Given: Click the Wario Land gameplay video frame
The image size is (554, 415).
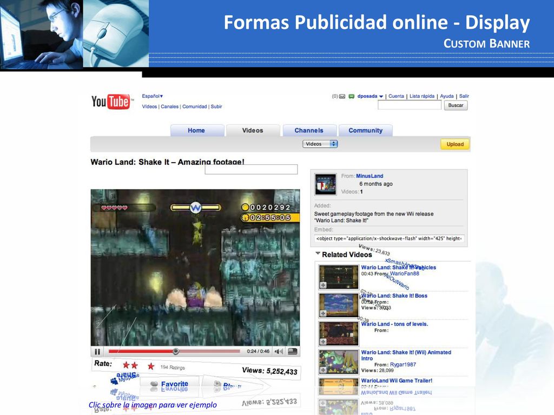Looking at the screenshot, I should click(195, 267).
